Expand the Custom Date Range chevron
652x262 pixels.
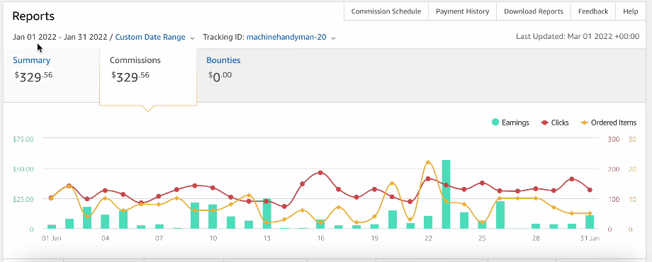pos(192,38)
